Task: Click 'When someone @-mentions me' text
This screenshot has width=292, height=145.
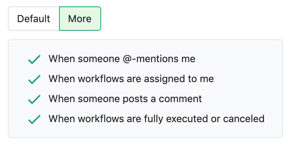Action: coord(122,59)
